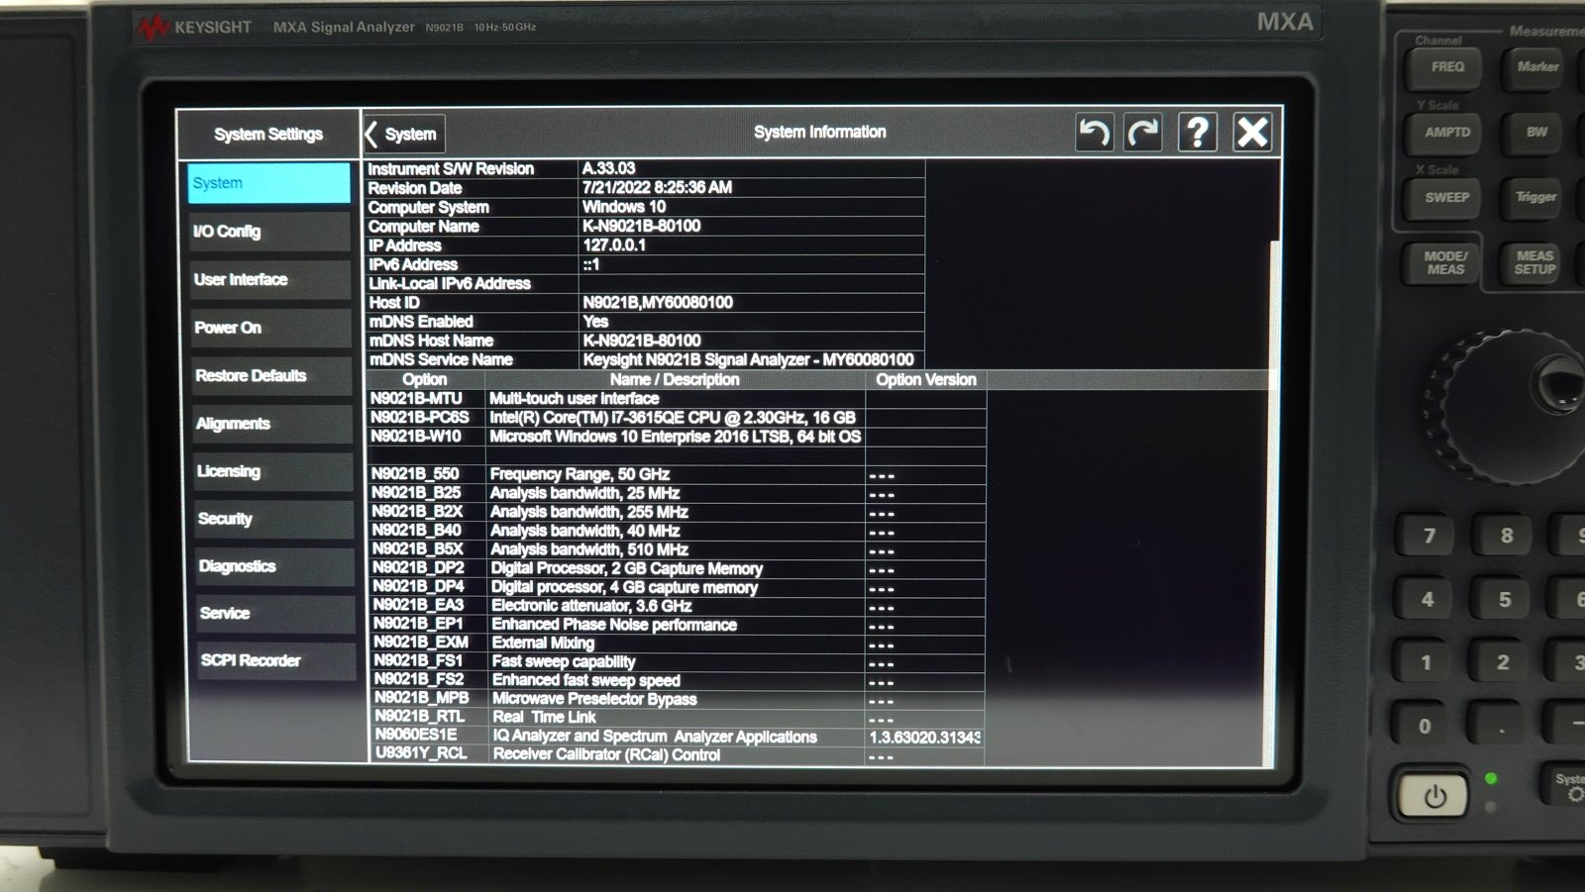Image resolution: width=1585 pixels, height=892 pixels.
Task: Click keypad number 7
Action: [x=1428, y=537]
